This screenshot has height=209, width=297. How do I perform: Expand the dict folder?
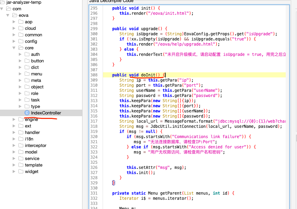(x=20, y=67)
